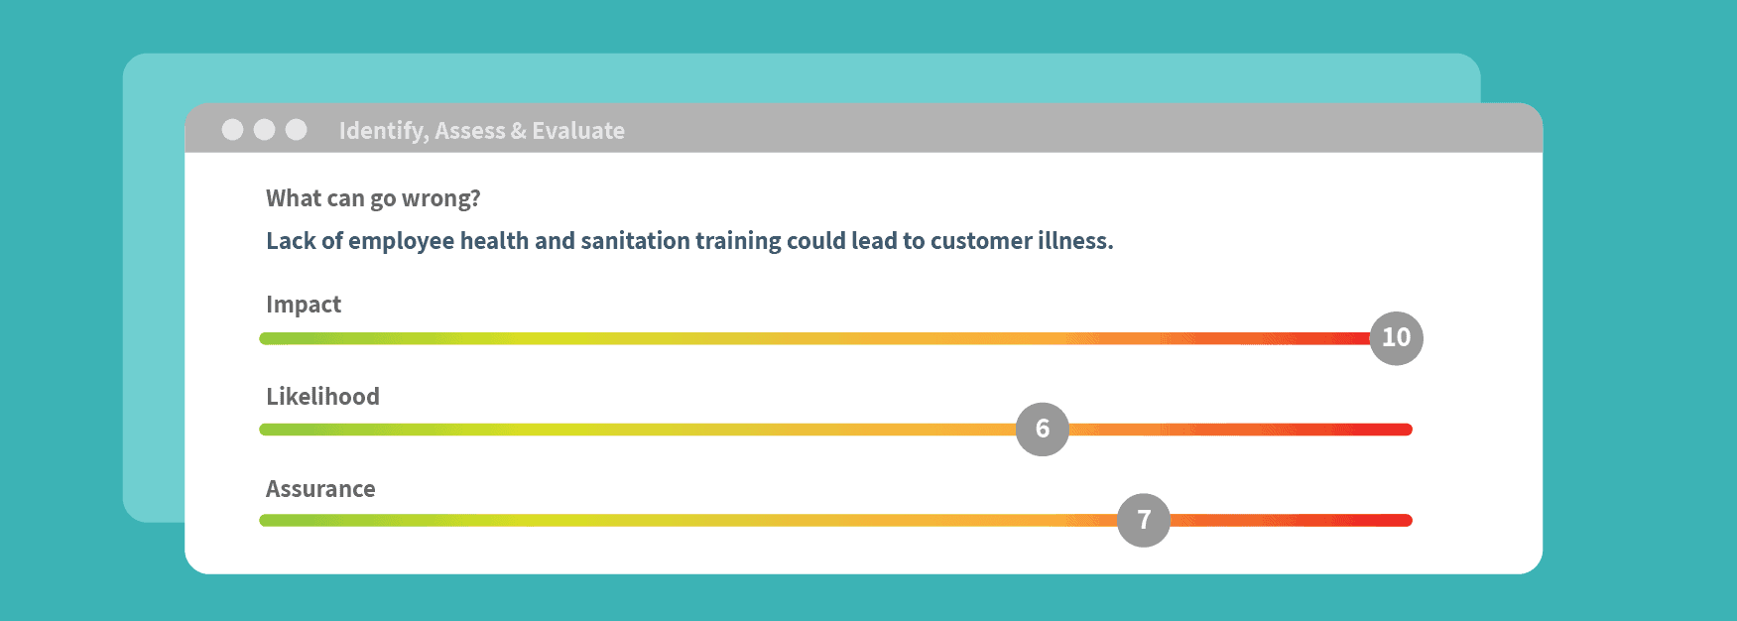The image size is (1737, 621).
Task: Click the employee health risk statement text
Action: point(689,241)
